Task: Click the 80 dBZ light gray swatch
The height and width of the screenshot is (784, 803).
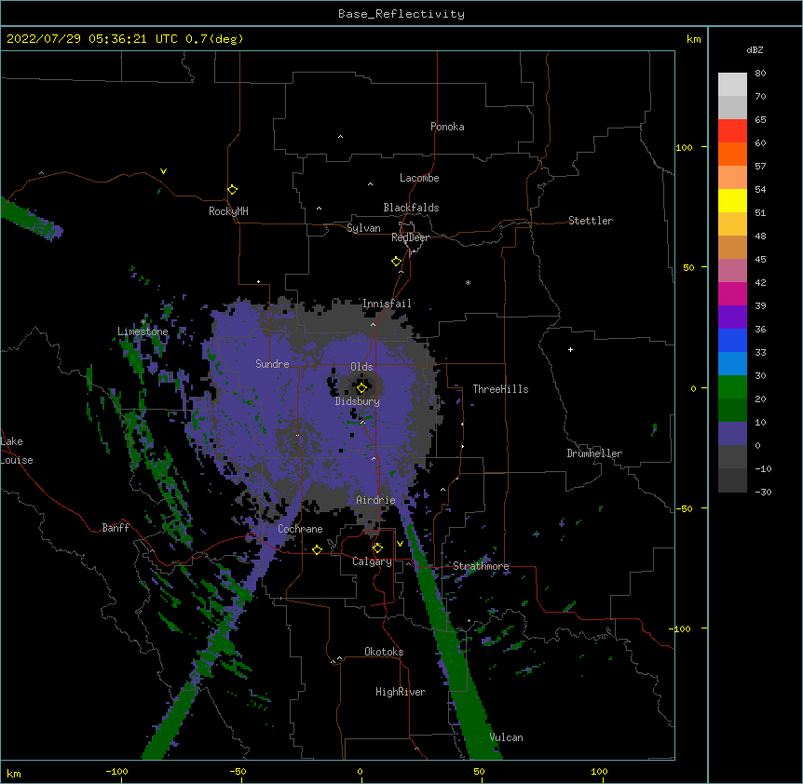Action: (732, 85)
